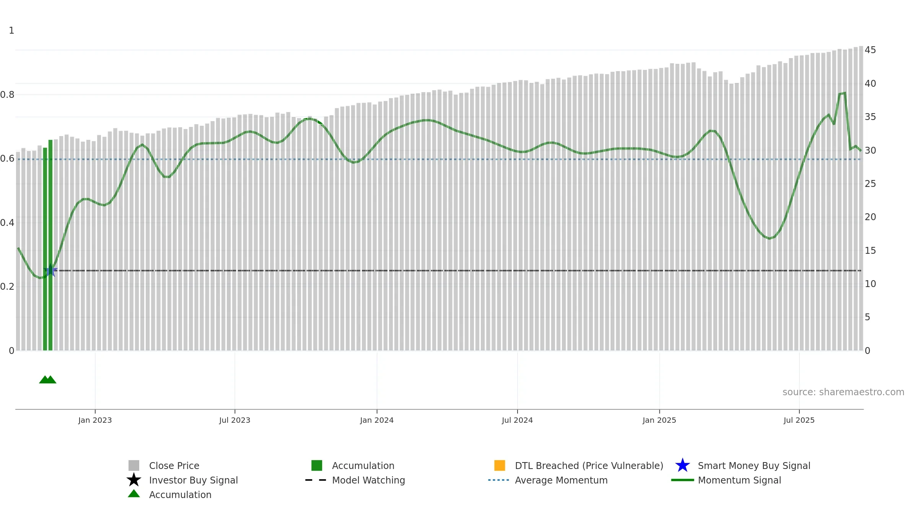This screenshot has height=516, width=918.
Task: Click the green Accumulation legend square
Action: point(317,465)
